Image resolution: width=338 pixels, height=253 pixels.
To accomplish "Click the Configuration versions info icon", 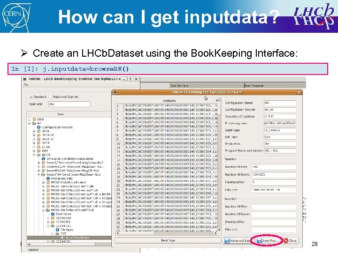I will pos(39,127).
